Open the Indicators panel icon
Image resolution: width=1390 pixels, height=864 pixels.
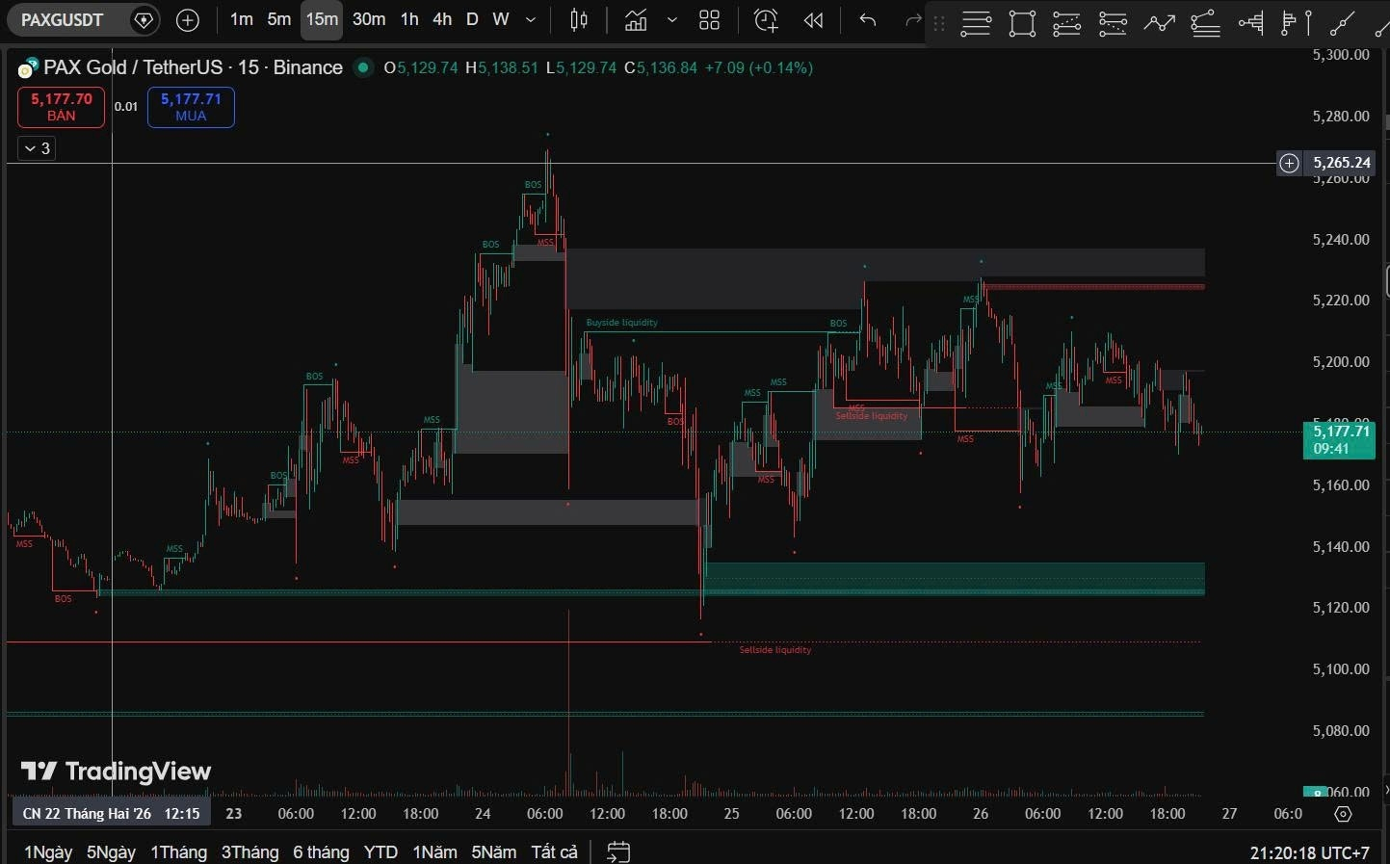pos(636,19)
